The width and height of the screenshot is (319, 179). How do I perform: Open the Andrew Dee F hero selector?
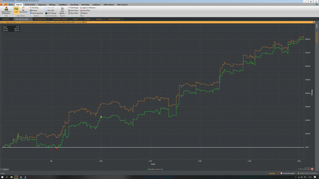(x=6, y=10)
